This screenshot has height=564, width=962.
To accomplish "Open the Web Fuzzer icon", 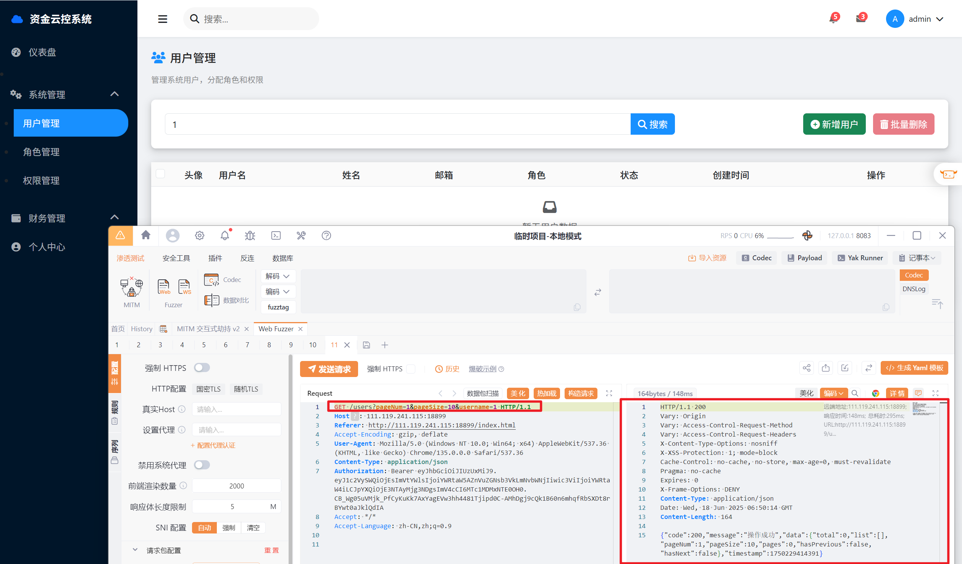I will (164, 287).
